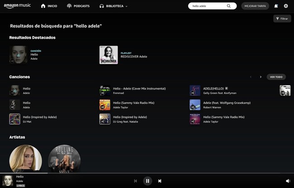Open the Filtrar filter button
The image size is (294, 188).
(x=282, y=19)
